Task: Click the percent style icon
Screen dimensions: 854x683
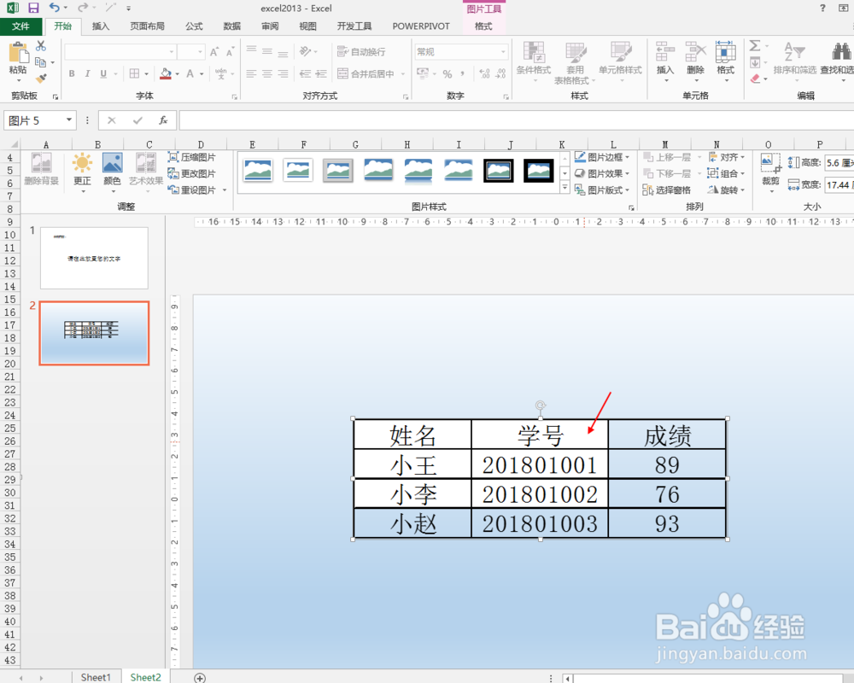Action: click(447, 73)
